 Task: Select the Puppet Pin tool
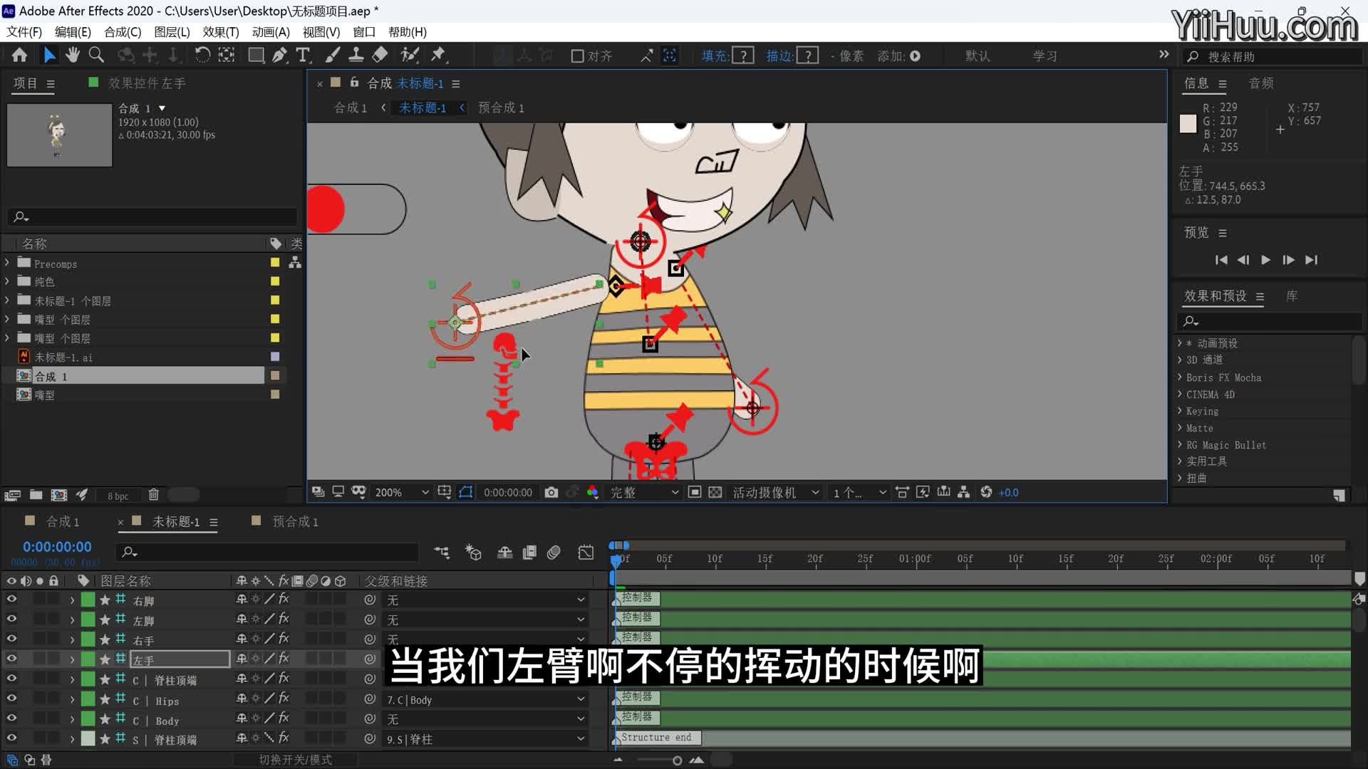[x=438, y=55]
